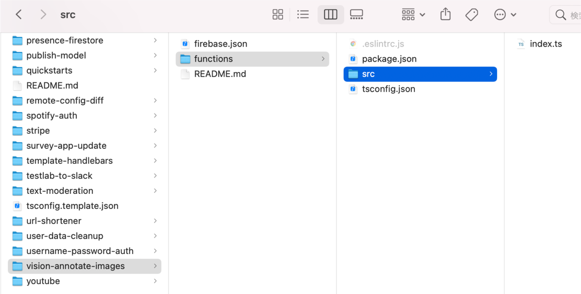This screenshot has height=294, width=581.
Task: Switch to icon view
Action: [278, 14]
